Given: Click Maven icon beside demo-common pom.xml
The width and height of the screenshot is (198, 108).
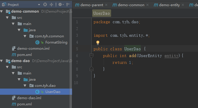Looking at the screenshot, I should (14, 55).
